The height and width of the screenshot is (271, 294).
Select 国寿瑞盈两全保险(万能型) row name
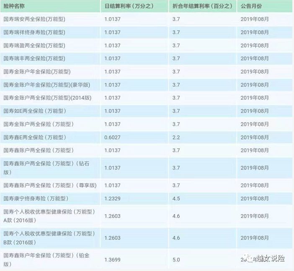[x=34, y=46]
